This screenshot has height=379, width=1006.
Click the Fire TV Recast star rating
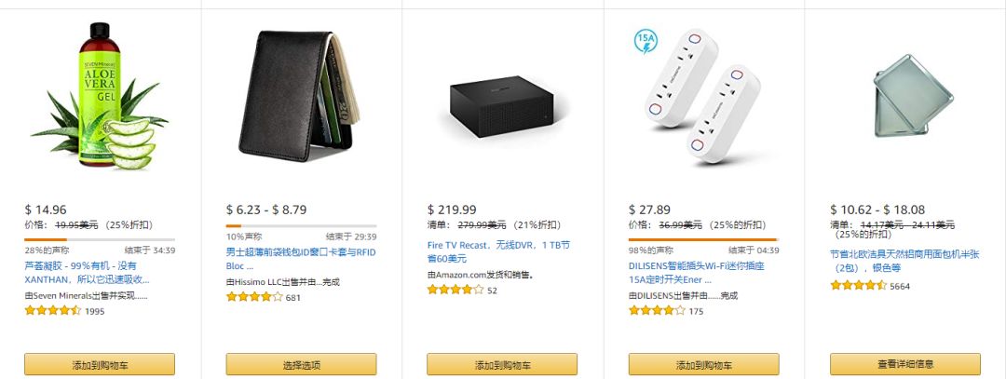(455, 291)
